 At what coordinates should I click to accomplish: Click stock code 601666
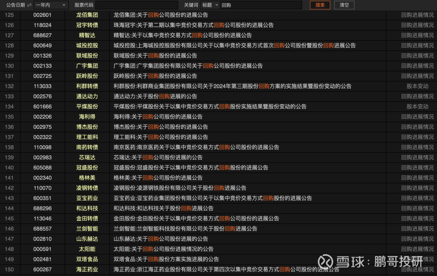tap(43, 107)
